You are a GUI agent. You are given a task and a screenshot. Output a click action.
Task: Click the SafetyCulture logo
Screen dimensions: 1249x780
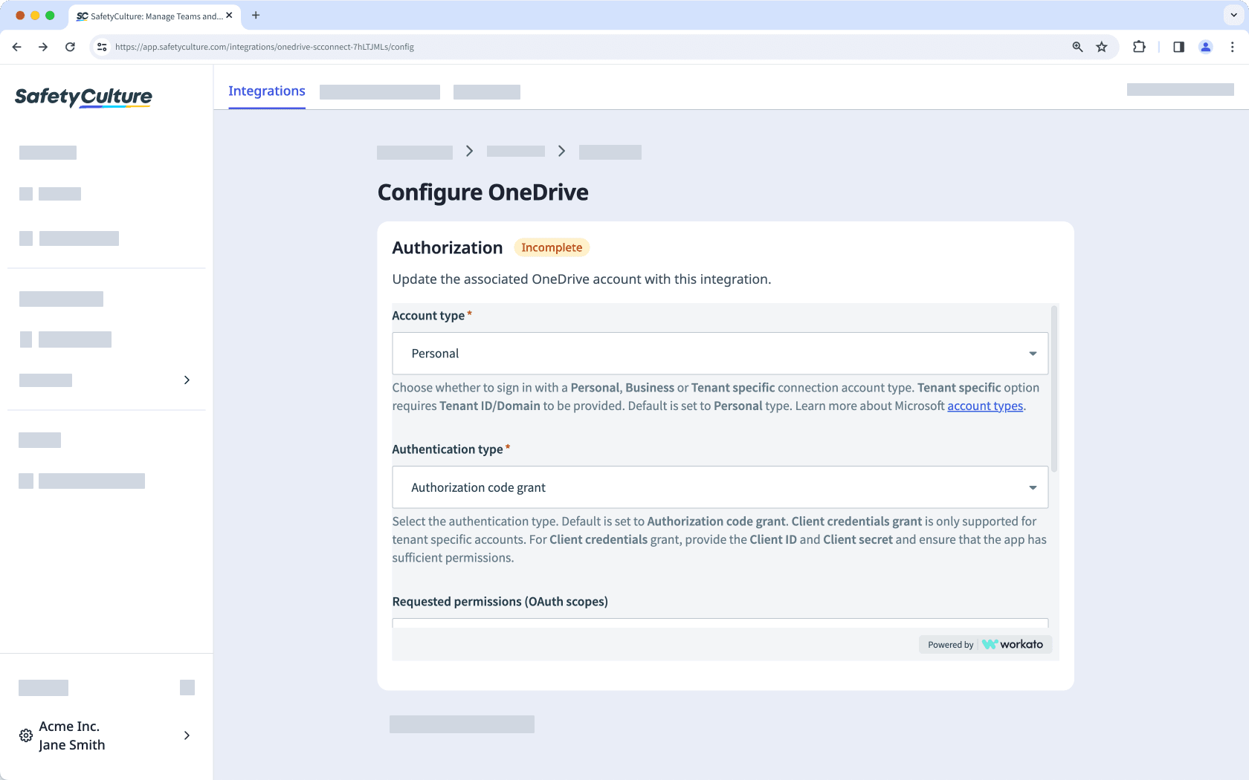coord(83,97)
